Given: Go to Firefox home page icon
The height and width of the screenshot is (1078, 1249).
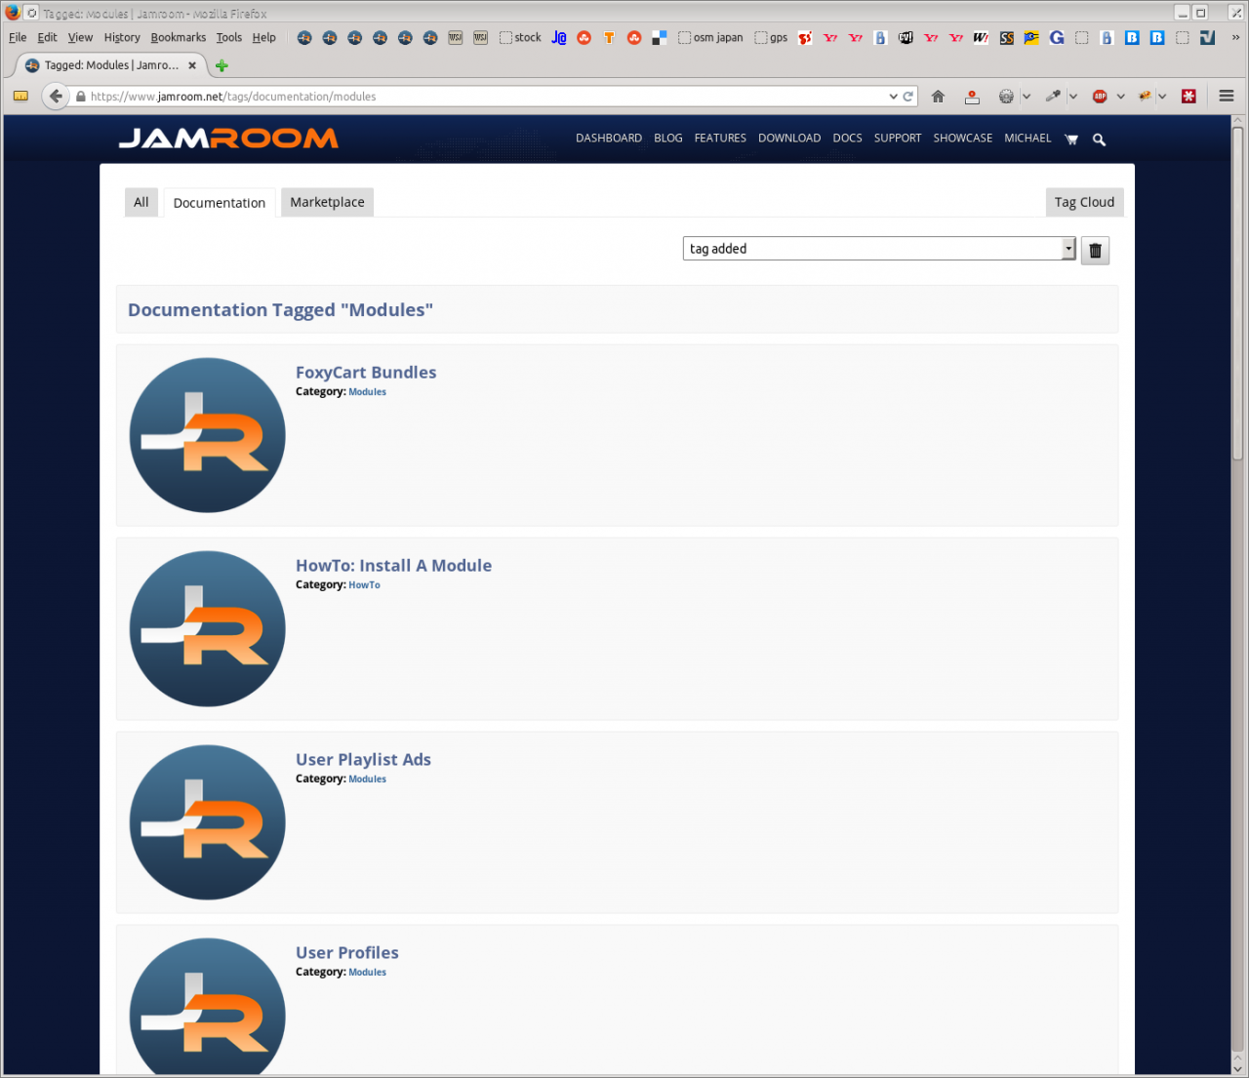Looking at the screenshot, I should pyautogui.click(x=938, y=97).
